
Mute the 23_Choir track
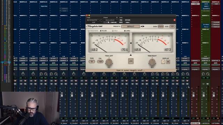click(177, 84)
